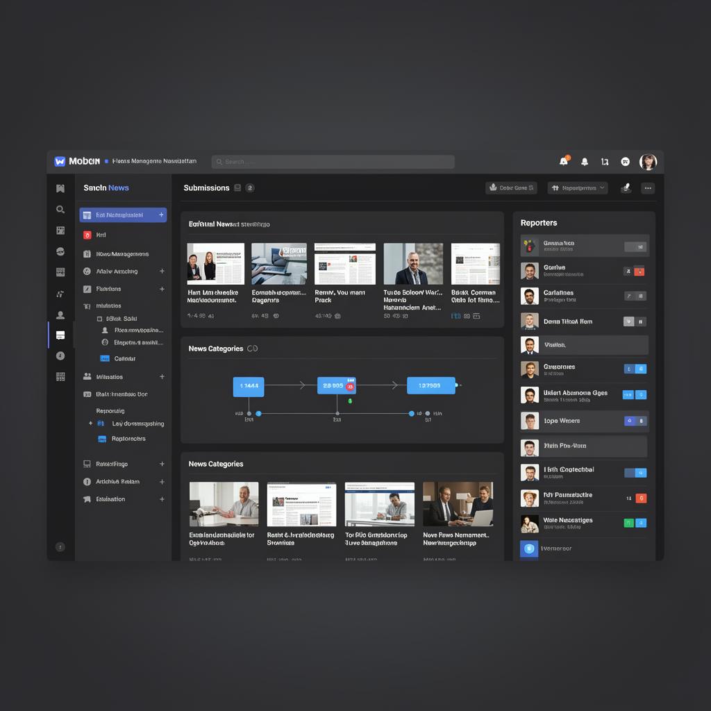Toggle the gray switch in first Reporters row
This screenshot has width=711, height=711.
(x=635, y=246)
